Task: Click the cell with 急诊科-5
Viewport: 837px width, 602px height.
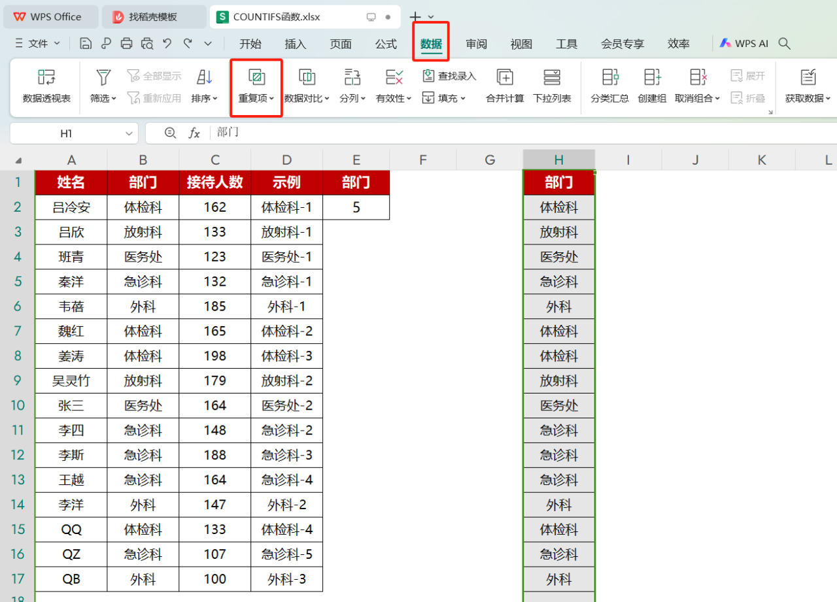Action: point(287,554)
